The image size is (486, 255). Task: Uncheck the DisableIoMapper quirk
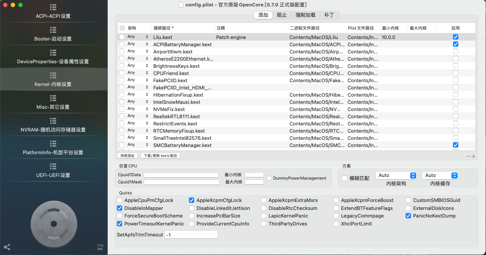click(x=120, y=208)
